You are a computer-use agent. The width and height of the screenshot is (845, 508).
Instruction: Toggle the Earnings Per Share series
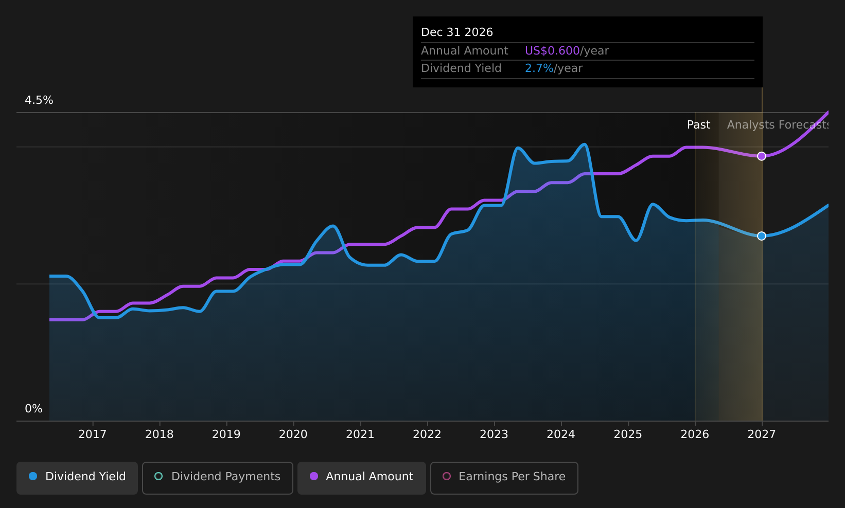click(504, 478)
